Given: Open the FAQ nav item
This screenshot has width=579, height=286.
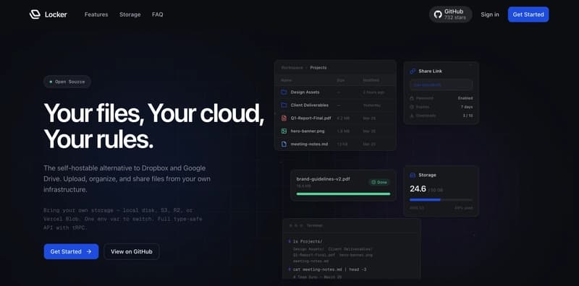Looking at the screenshot, I should tap(158, 14).
